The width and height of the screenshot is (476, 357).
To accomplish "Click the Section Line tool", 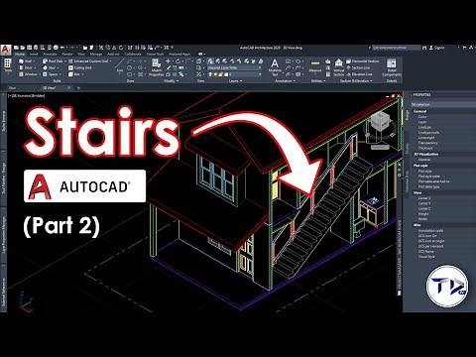I will pos(358,67).
